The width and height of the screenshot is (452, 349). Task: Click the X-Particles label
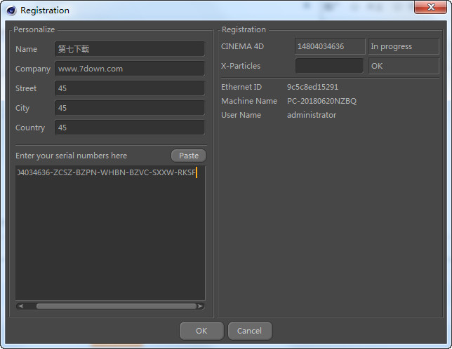click(x=241, y=66)
